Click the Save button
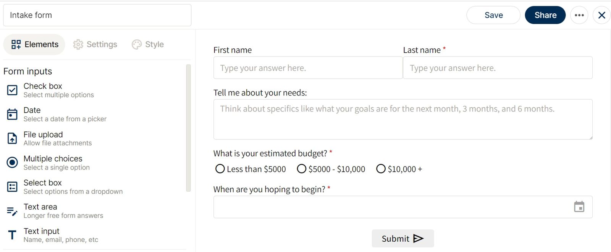The image size is (611, 252). coord(493,15)
